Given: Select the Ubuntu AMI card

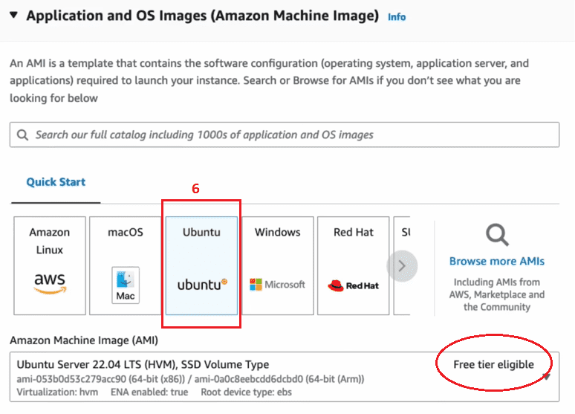Looking at the screenshot, I should pyautogui.click(x=201, y=265).
